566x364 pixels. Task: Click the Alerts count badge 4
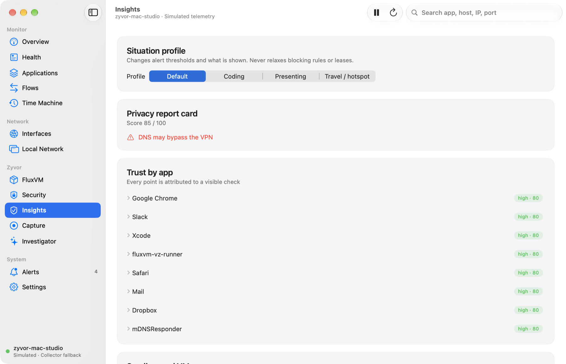[x=96, y=272]
